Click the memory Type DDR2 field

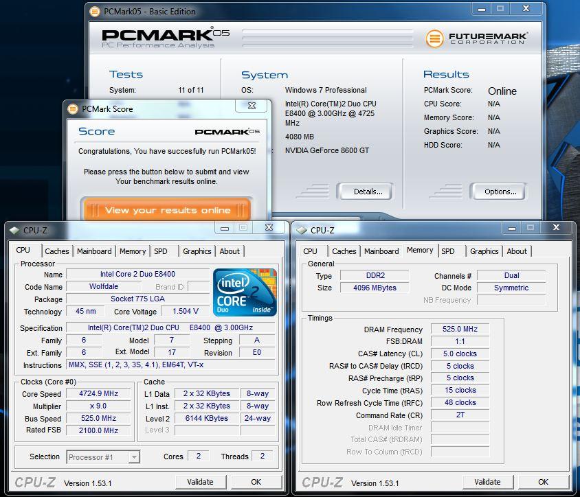point(375,276)
